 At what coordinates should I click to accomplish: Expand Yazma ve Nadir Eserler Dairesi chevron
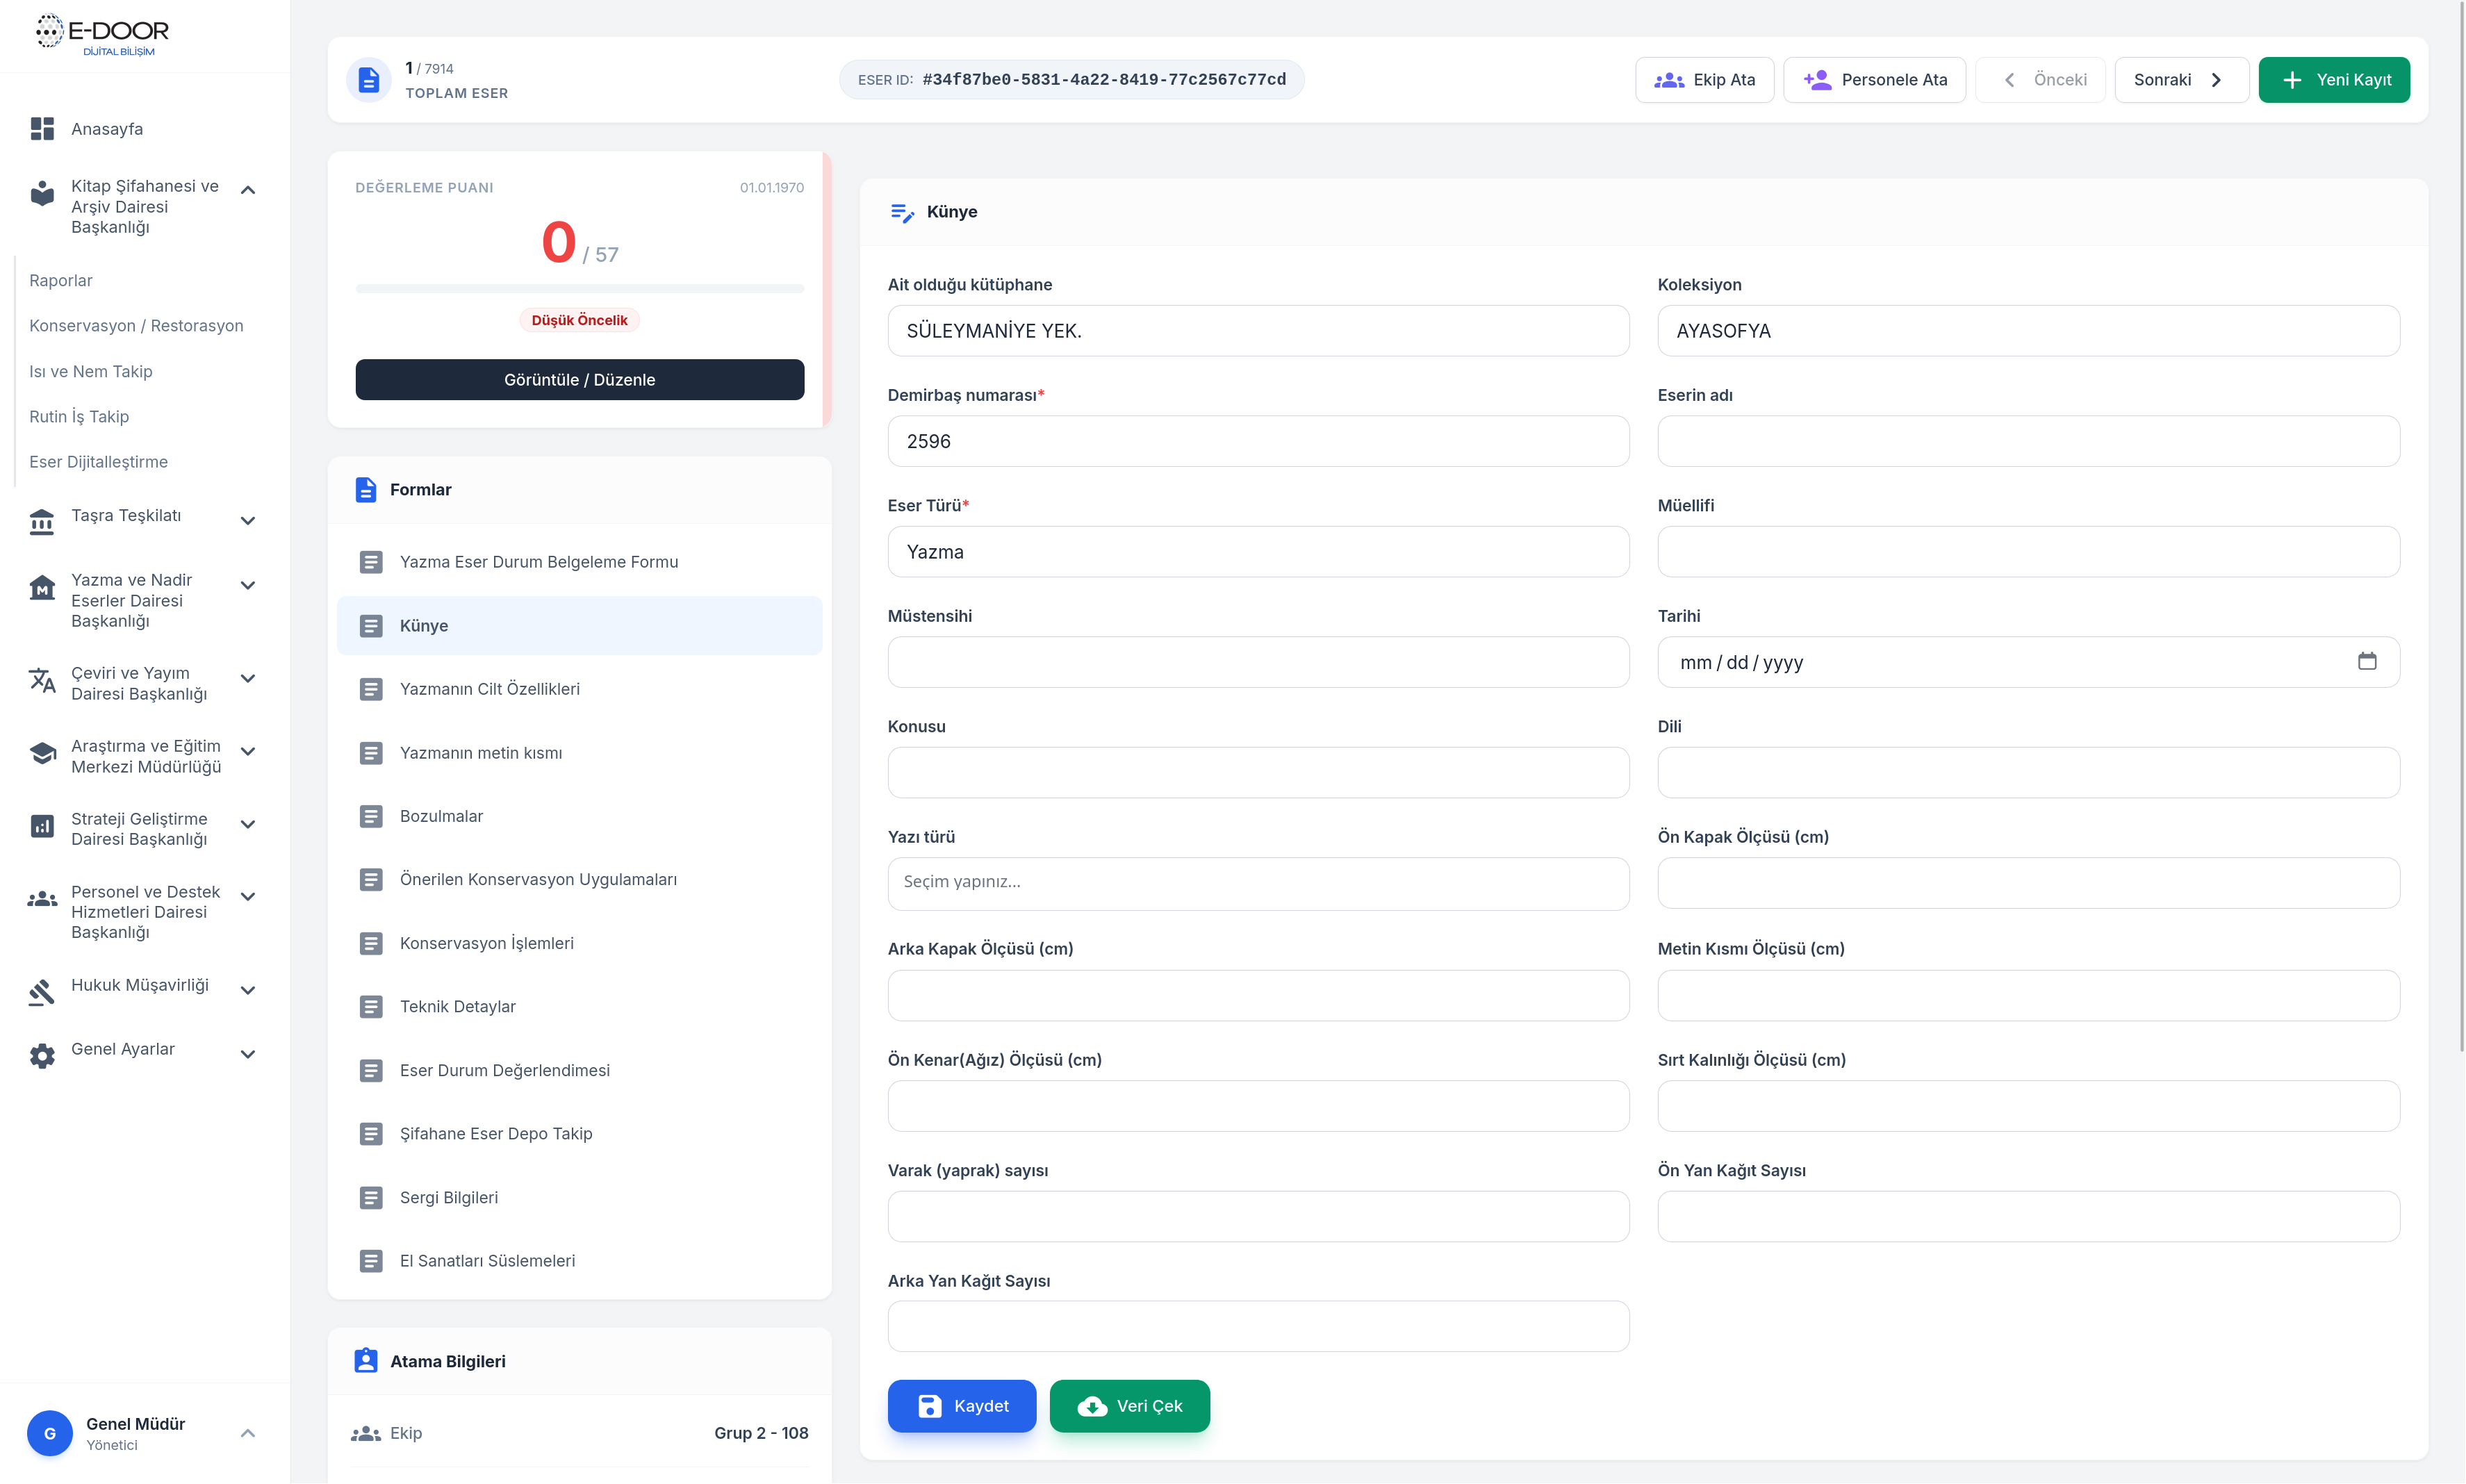[x=248, y=586]
